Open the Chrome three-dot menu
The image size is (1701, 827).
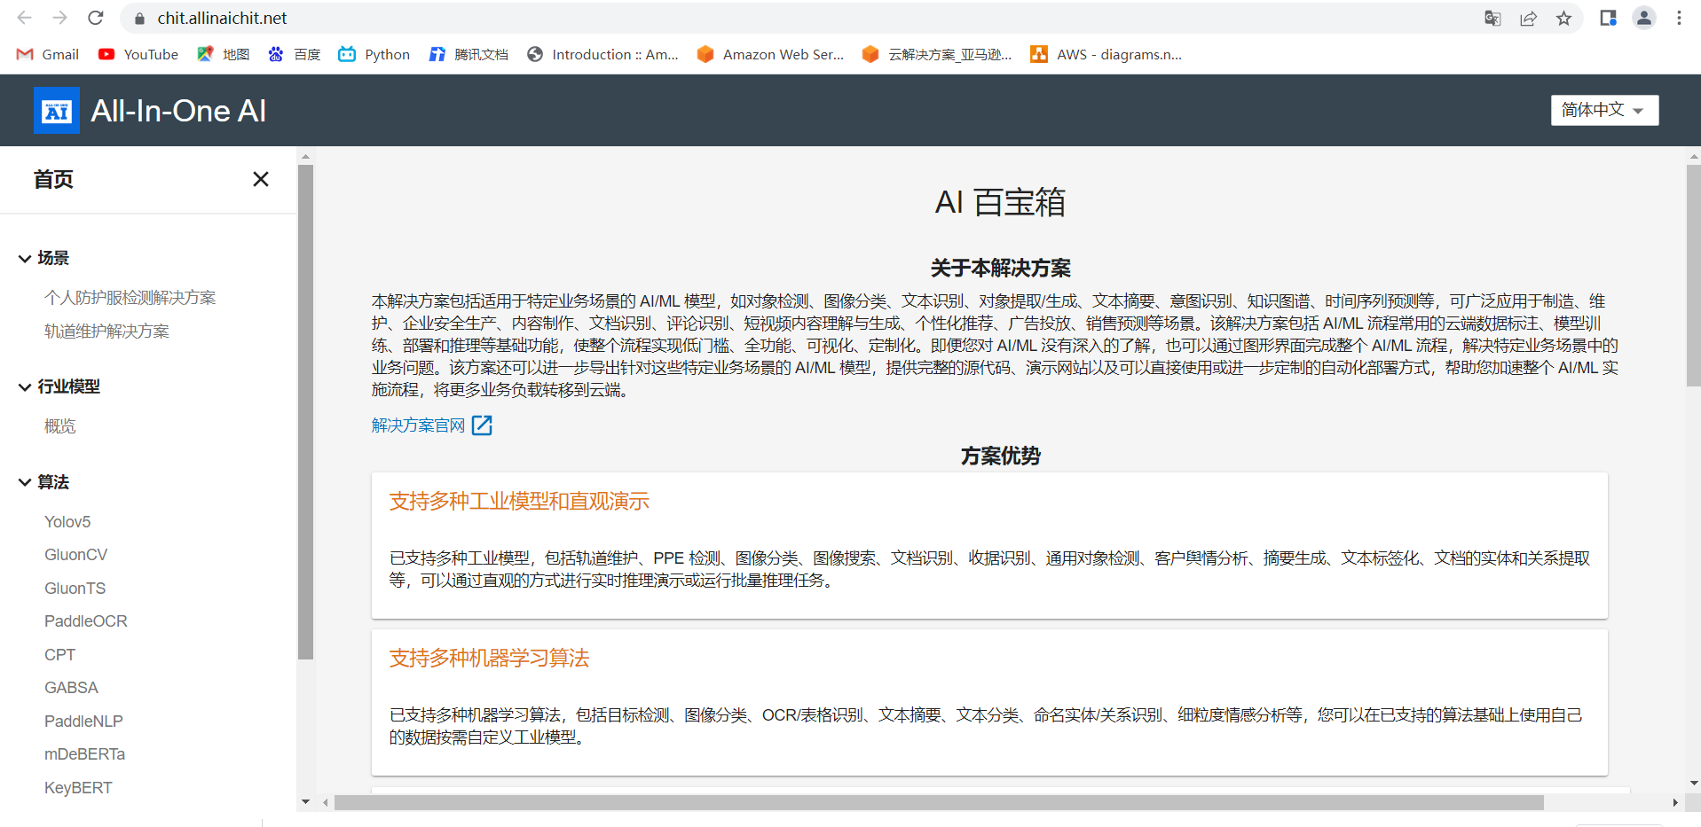tap(1679, 19)
